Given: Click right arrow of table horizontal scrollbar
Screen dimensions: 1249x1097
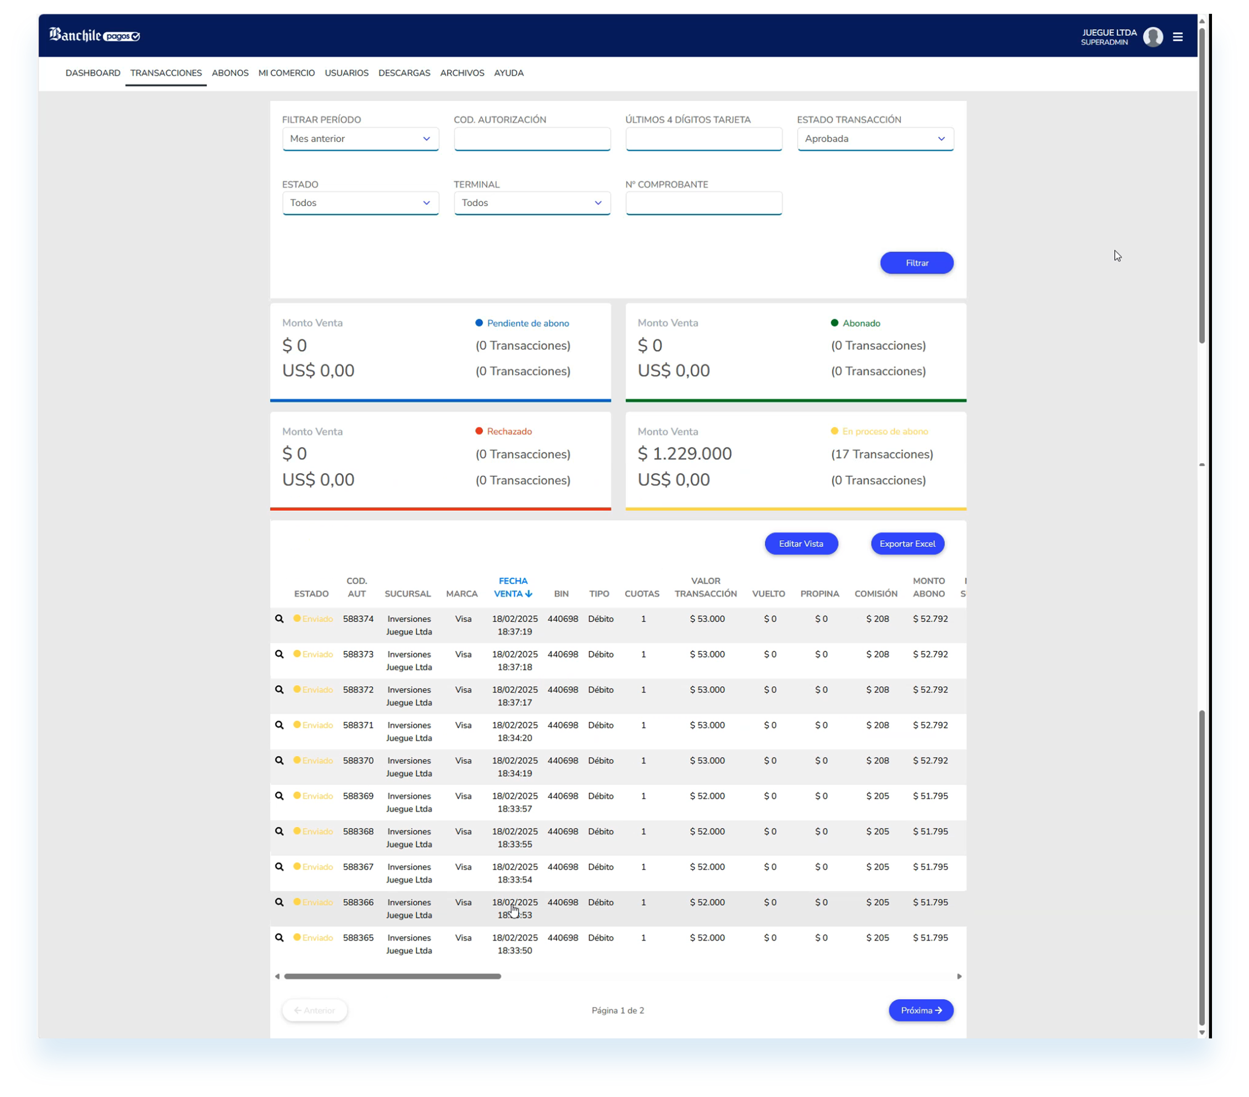Looking at the screenshot, I should coord(959,976).
